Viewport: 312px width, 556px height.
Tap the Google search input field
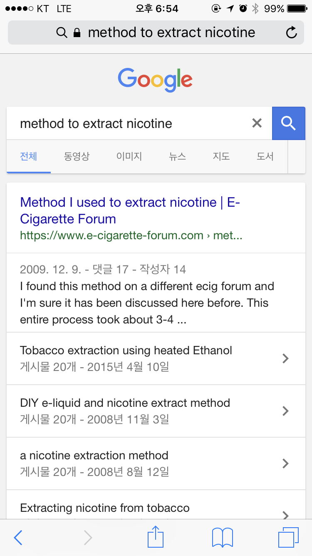[x=129, y=123]
